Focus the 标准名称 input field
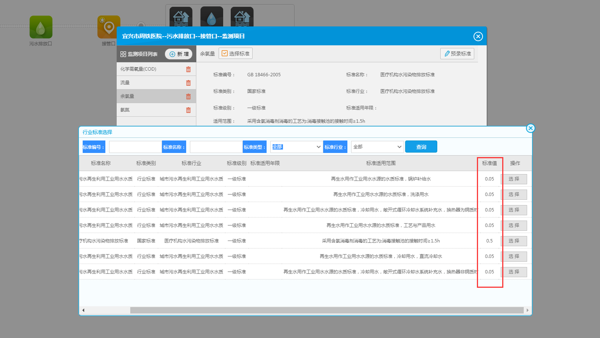600x338 pixels. pyautogui.click(x=216, y=147)
